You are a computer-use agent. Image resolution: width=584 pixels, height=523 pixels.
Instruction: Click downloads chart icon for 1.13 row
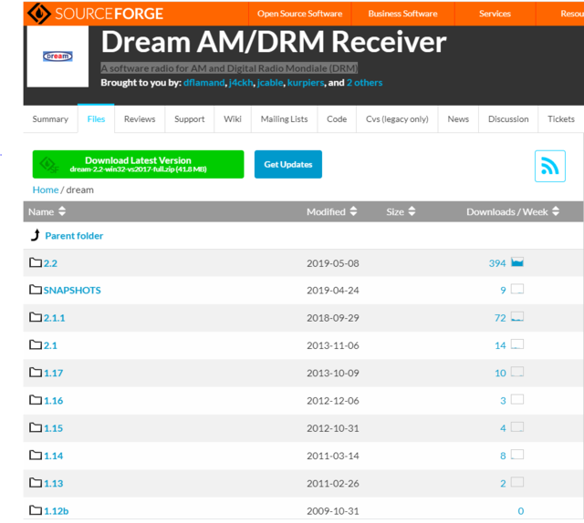[517, 482]
